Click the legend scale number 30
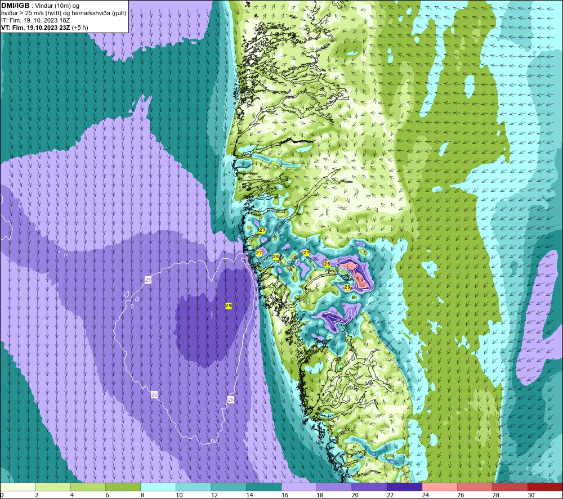The image size is (563, 499). [531, 495]
